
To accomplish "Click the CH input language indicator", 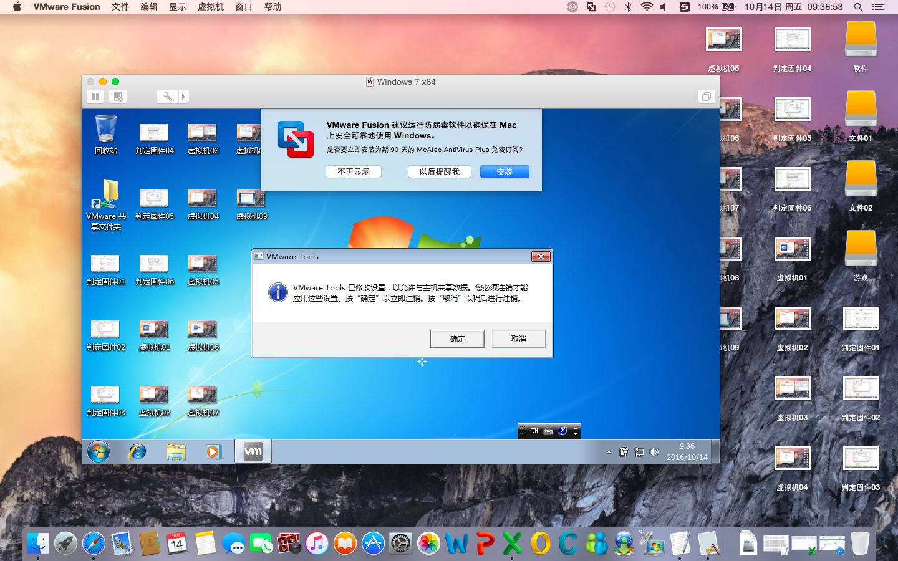I will (x=534, y=431).
